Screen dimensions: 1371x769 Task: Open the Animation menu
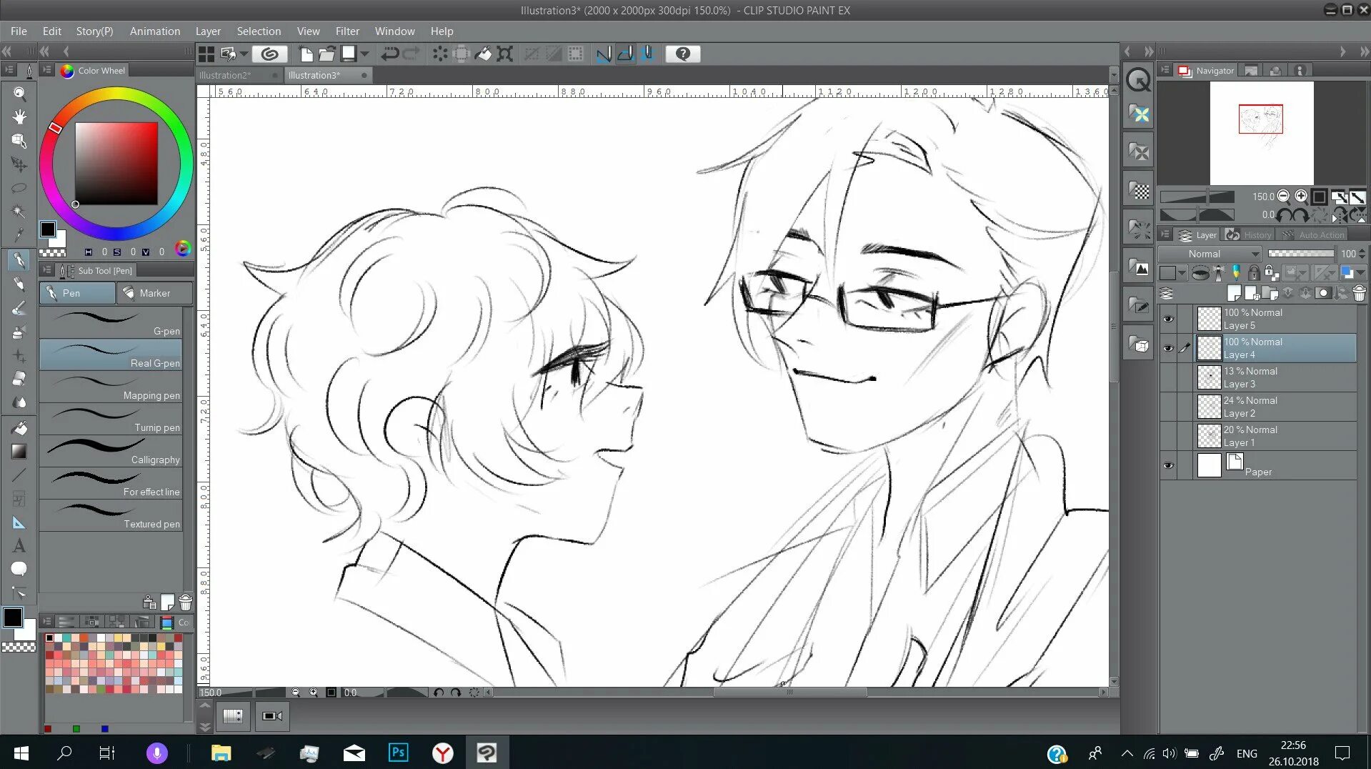154,31
